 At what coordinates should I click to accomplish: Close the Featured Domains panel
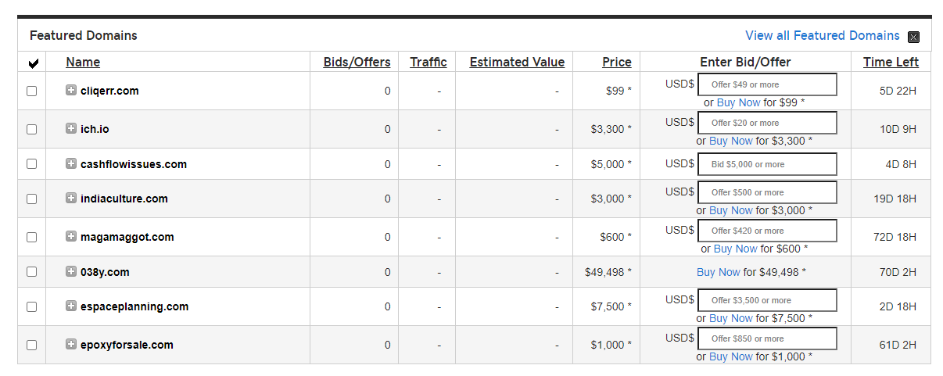[913, 37]
